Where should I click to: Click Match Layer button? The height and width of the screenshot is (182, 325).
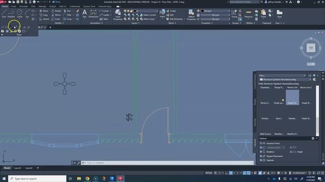click(x=147, y=19)
